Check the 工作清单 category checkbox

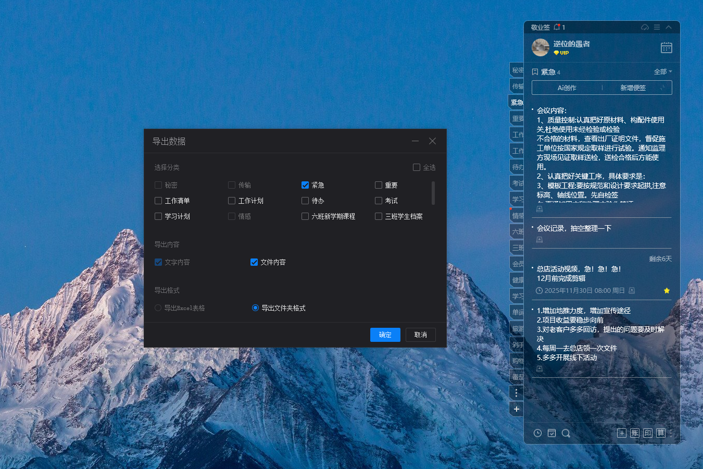tap(158, 201)
